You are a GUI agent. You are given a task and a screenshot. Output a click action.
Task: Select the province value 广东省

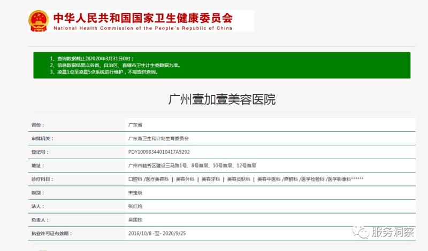[135, 124]
